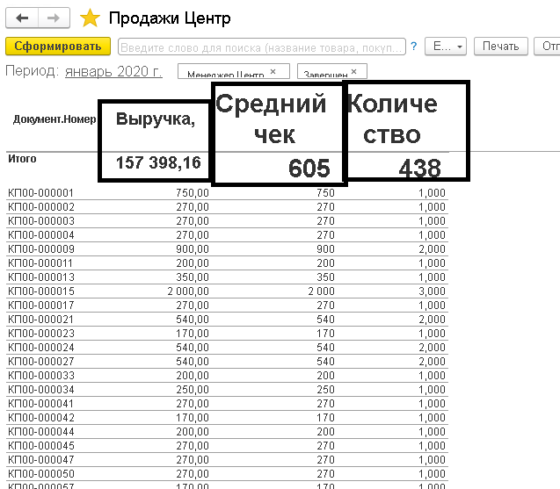The image size is (560, 489).
Task: Click the partially visible button after Печать
Action: (549, 47)
